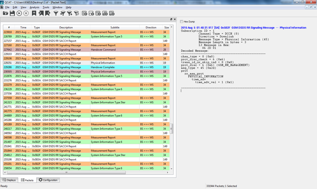
Task: Close the packet list panel
Action: pyautogui.click(x=175, y=19)
